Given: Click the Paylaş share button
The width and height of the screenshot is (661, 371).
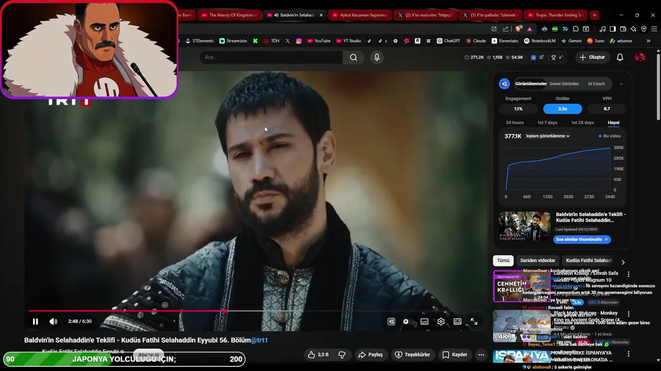Looking at the screenshot, I should point(370,355).
